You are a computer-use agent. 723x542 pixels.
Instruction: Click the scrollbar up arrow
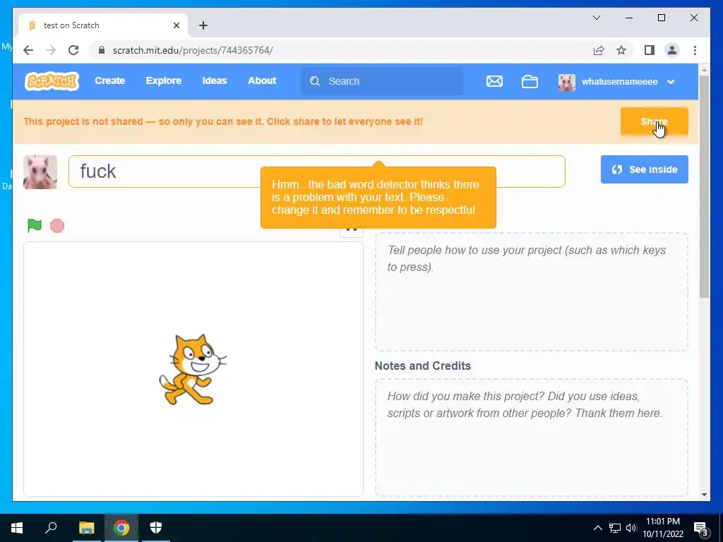704,70
